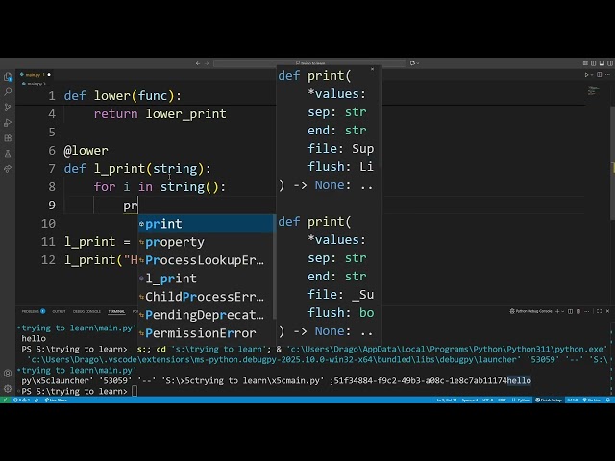The image size is (615, 461).
Task: Change line ending via CRLF status
Action: point(502,400)
